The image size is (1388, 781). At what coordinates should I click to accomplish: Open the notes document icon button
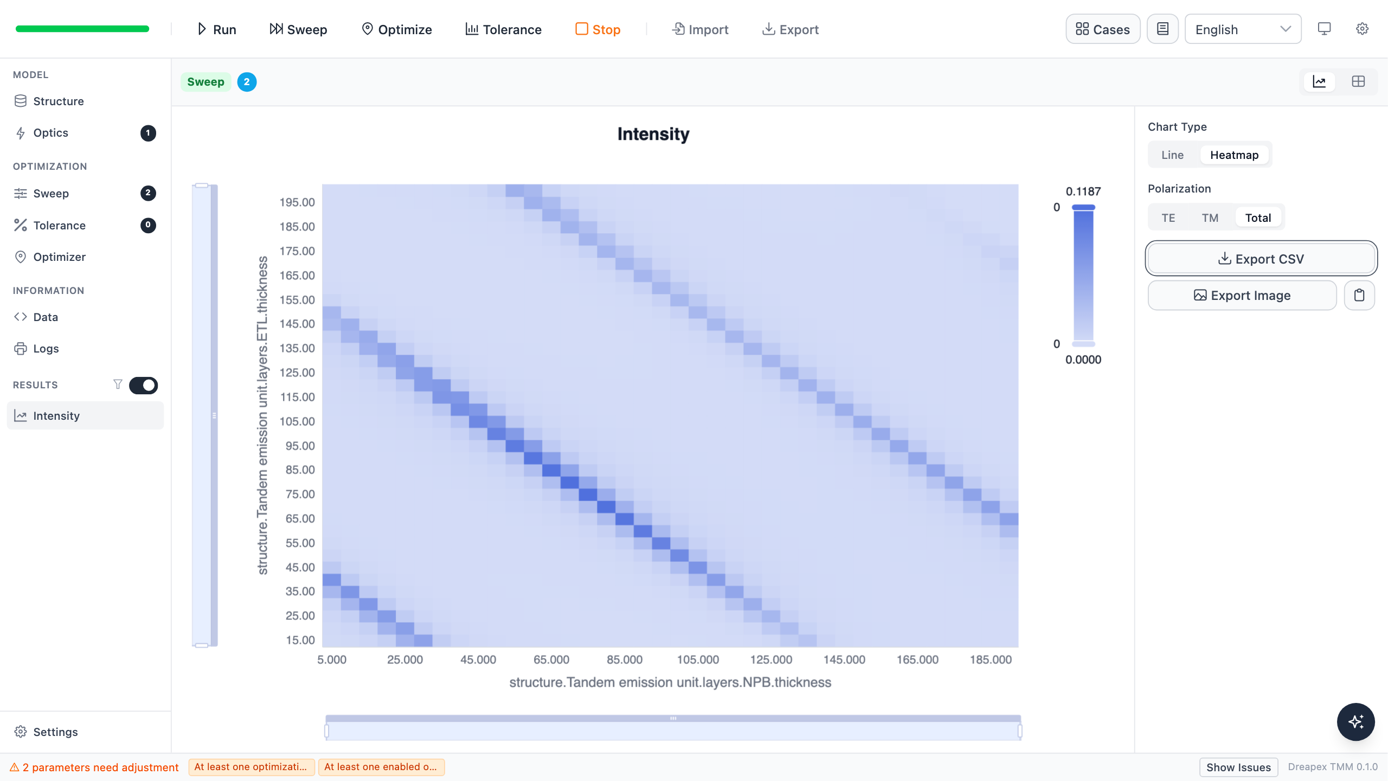pos(1162,29)
